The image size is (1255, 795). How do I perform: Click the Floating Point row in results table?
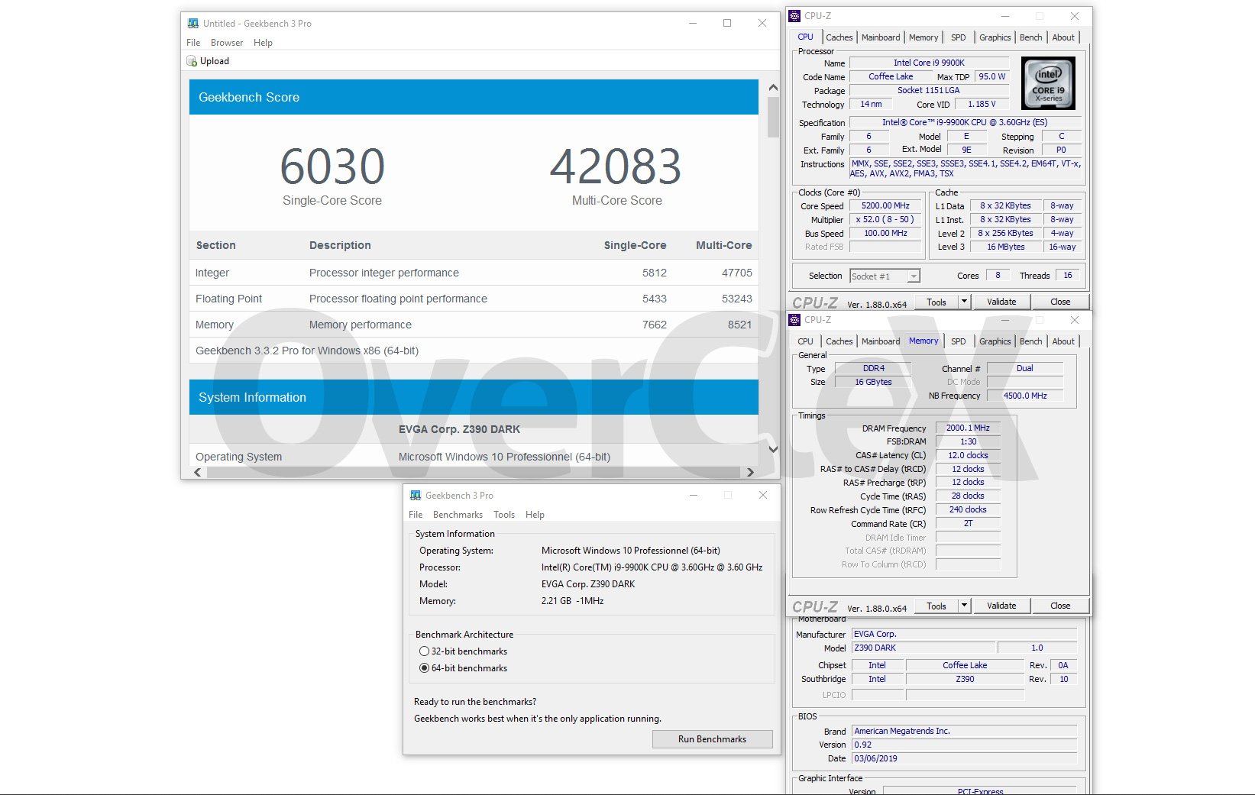point(474,299)
